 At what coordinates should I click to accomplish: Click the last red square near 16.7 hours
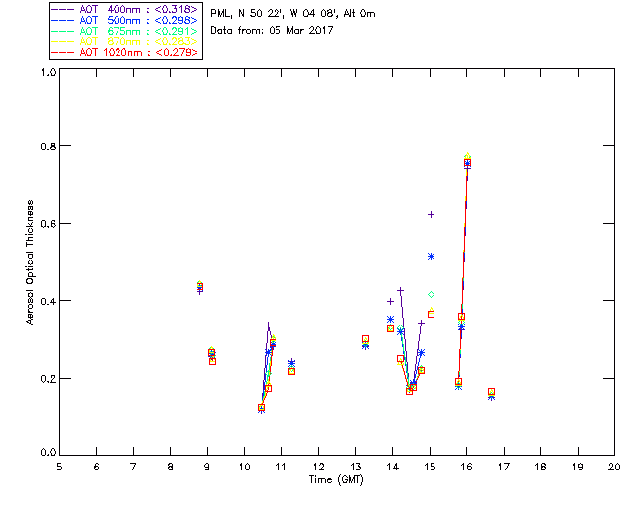pos(492,392)
